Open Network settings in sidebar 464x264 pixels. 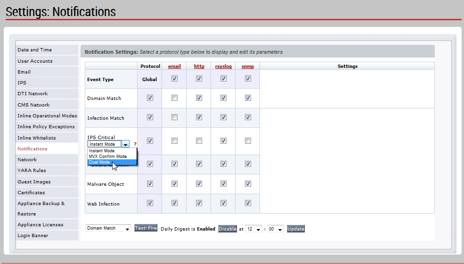coord(47,159)
